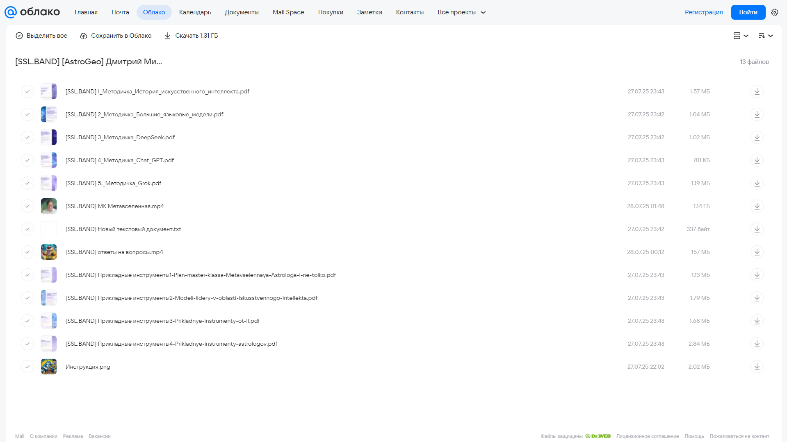
Task: Check the first file История искусственного интеллекта
Action: (x=27, y=91)
